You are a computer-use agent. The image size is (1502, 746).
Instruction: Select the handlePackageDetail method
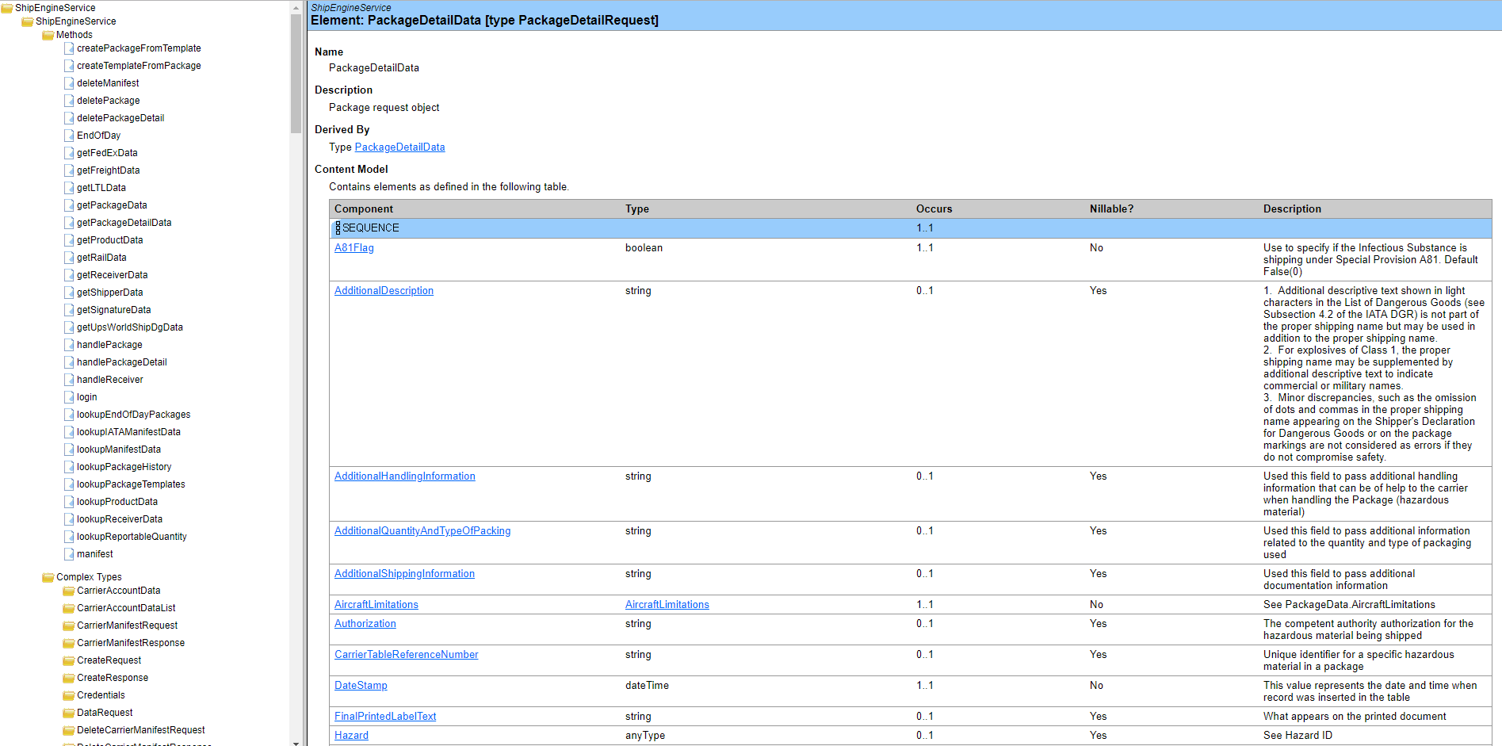[x=122, y=362]
